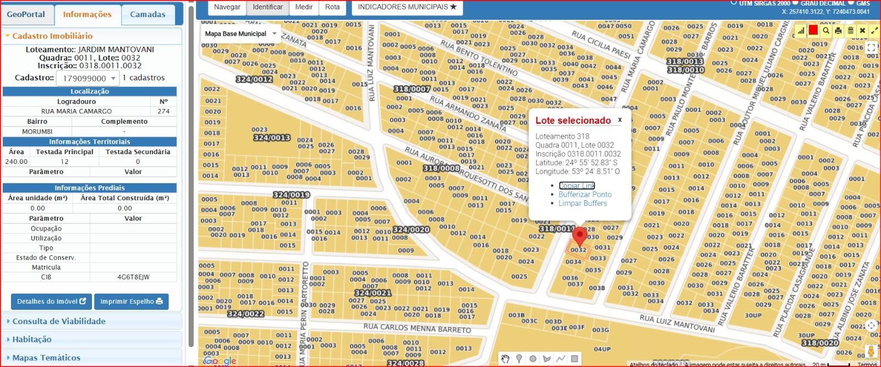Delete drawings with the trash can icon

850,31
